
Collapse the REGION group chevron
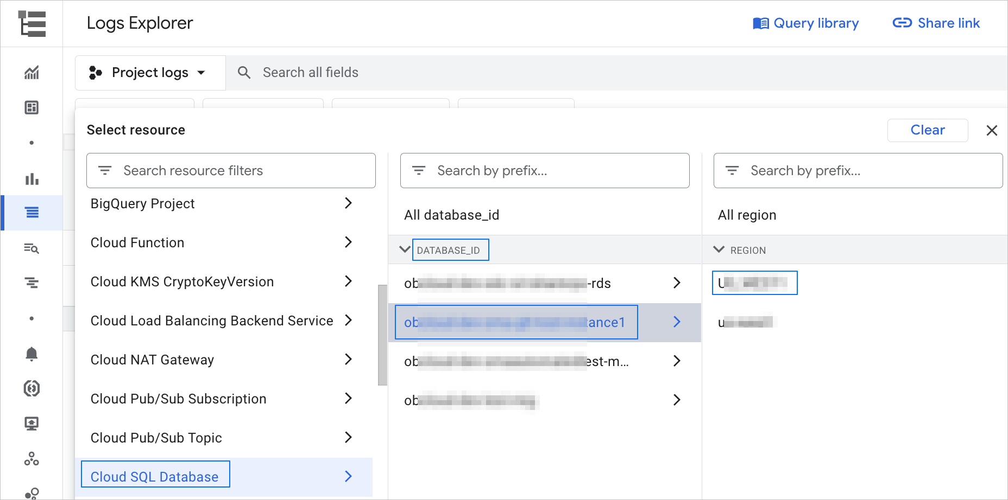click(719, 249)
